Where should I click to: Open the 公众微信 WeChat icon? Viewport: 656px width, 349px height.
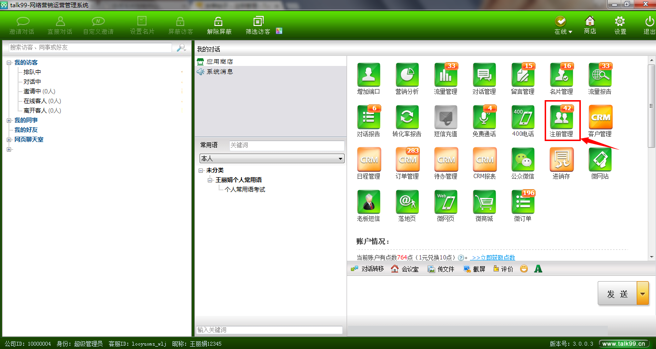(x=523, y=160)
